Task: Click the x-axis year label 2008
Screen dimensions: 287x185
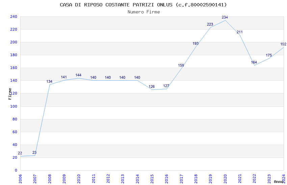Action: [50, 179]
